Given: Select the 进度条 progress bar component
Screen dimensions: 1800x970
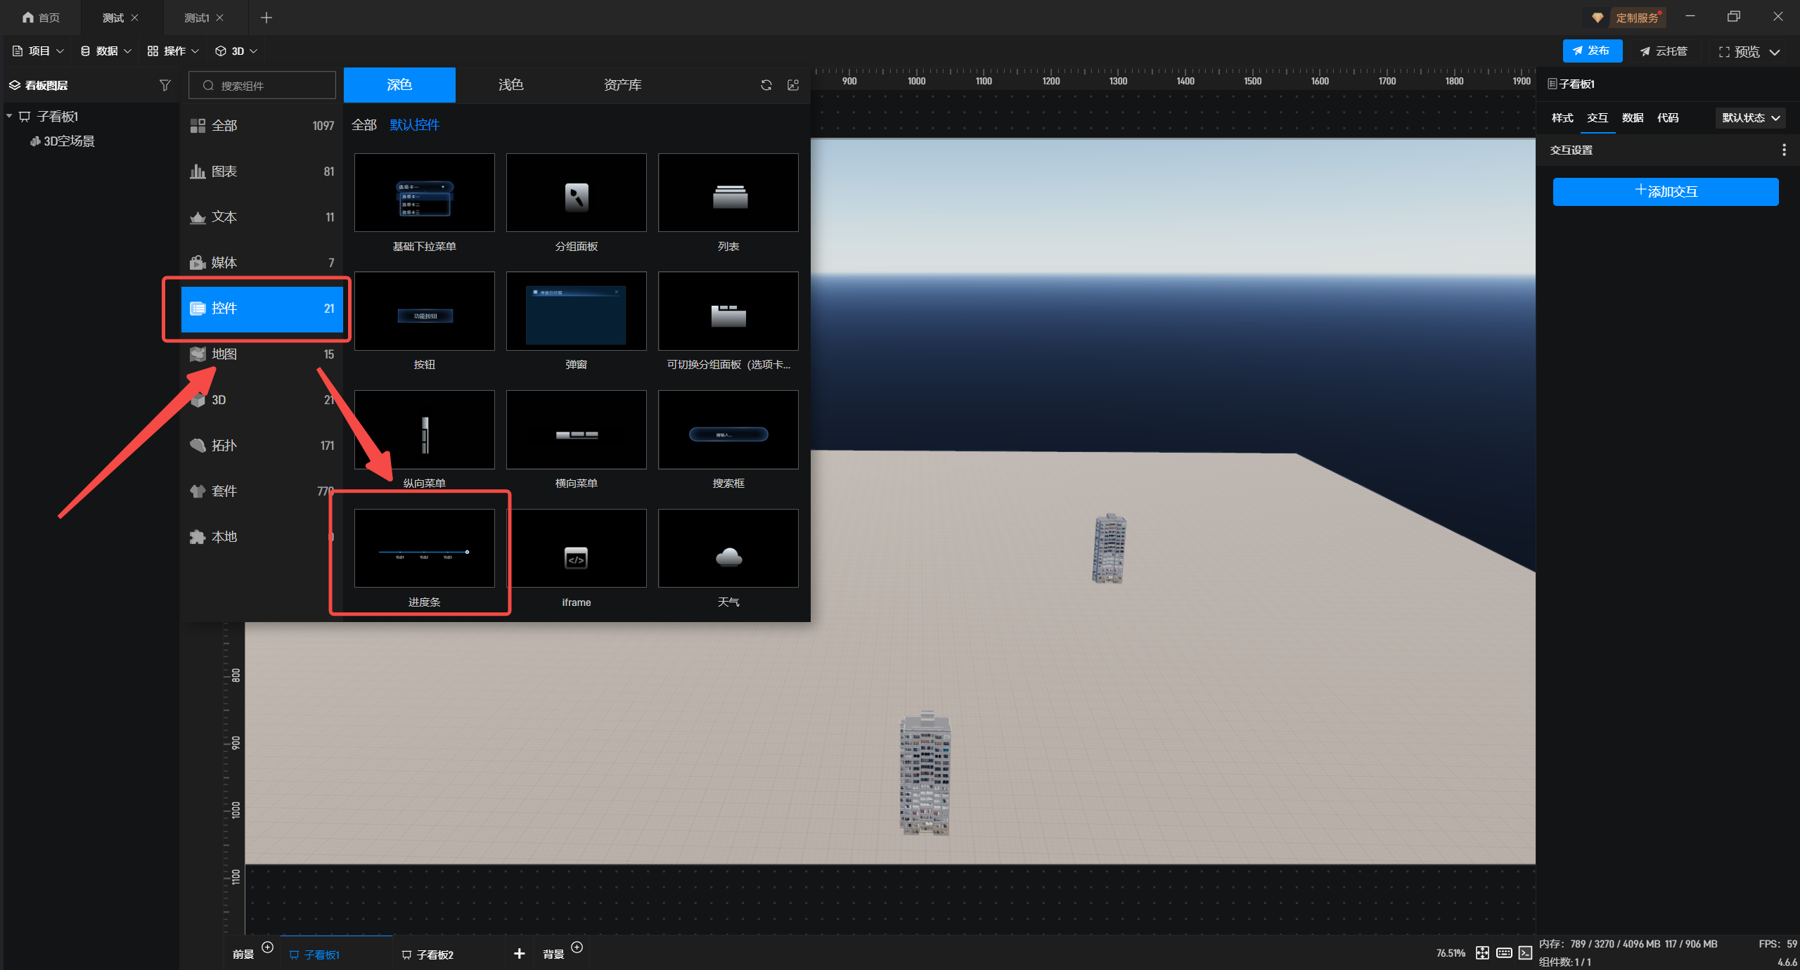Looking at the screenshot, I should pyautogui.click(x=424, y=549).
